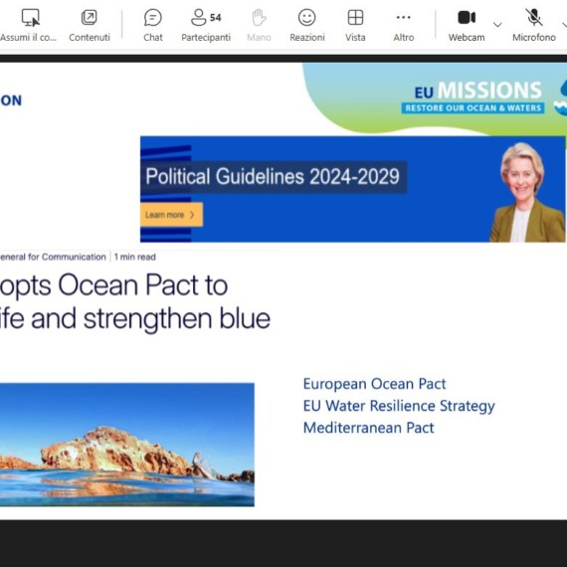567x567 pixels.
Task: Toggle the Webcam on or off
Action: [467, 25]
